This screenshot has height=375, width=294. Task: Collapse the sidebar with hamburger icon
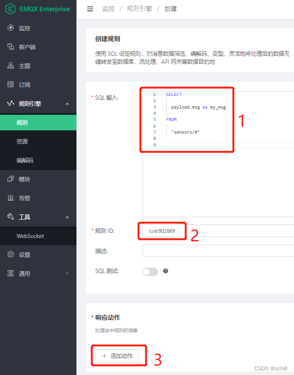coord(90,9)
